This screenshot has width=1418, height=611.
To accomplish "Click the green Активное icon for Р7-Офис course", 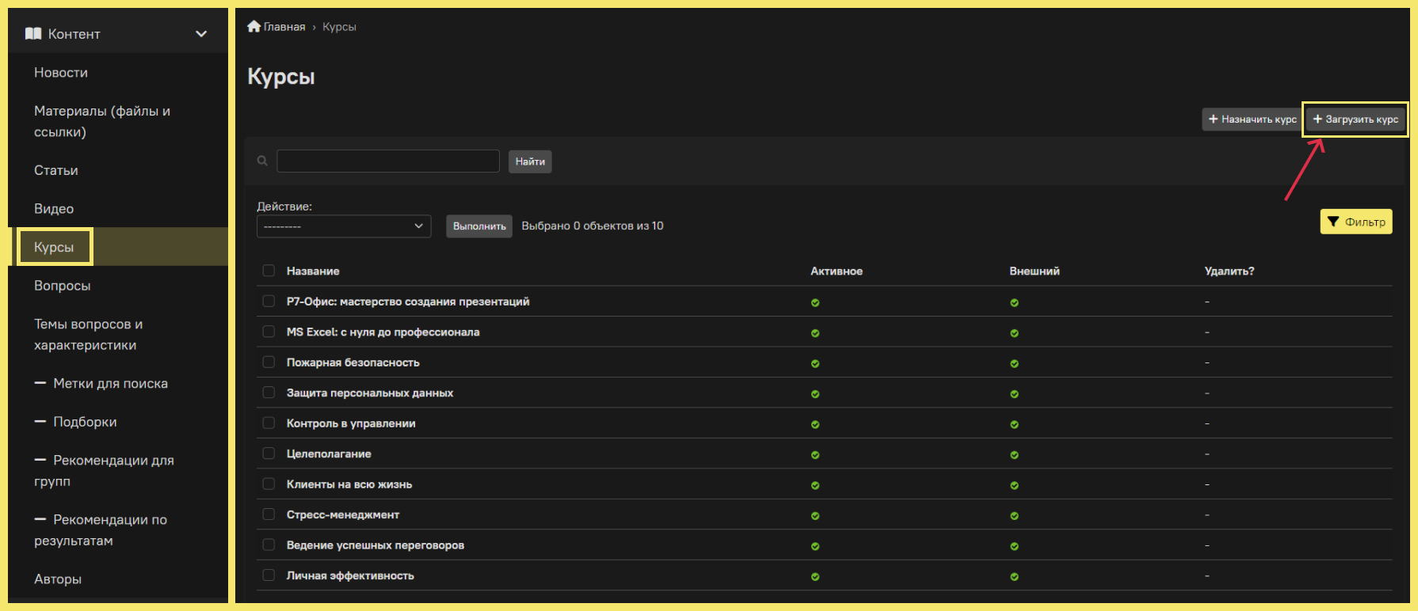I will pos(815,302).
